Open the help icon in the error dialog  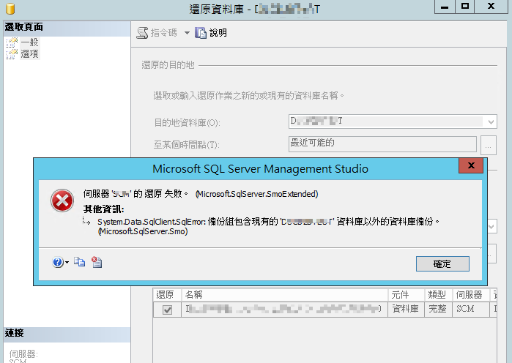[58, 262]
